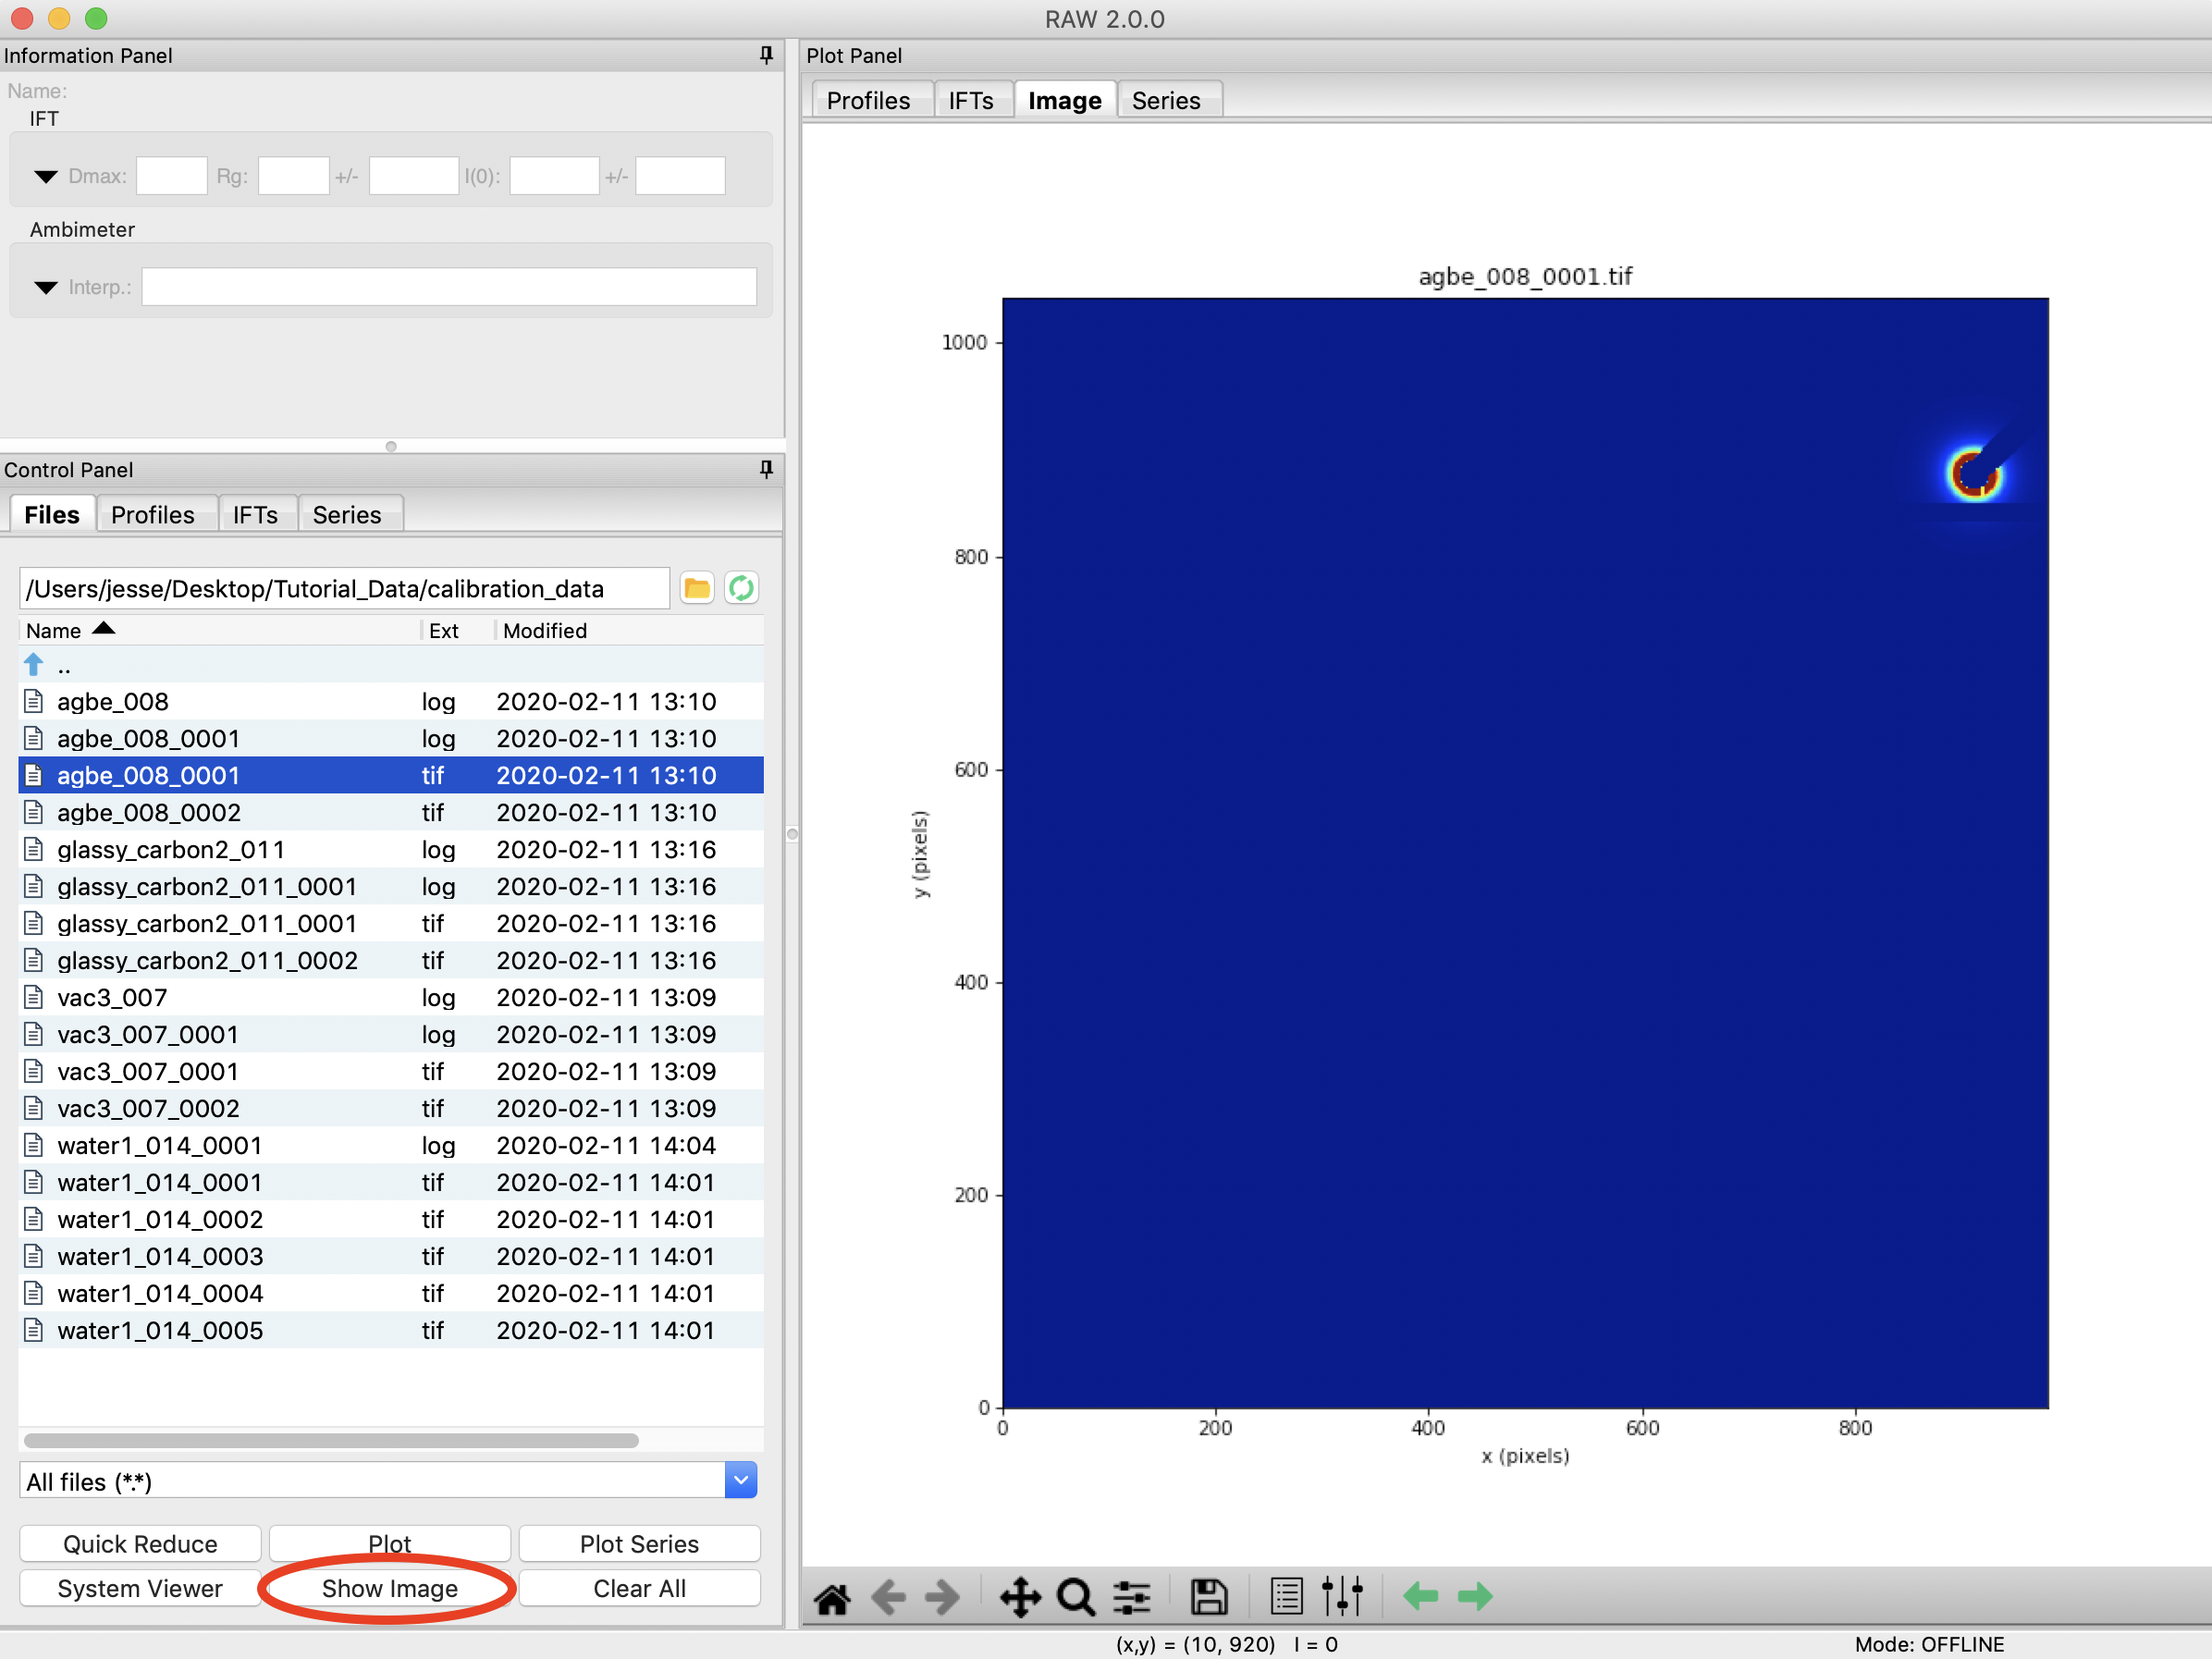
Task: Click the I(0) input field
Action: (554, 176)
